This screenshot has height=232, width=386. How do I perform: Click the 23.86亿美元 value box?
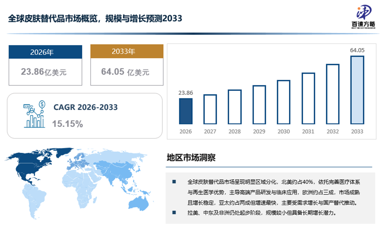[x=45, y=72]
